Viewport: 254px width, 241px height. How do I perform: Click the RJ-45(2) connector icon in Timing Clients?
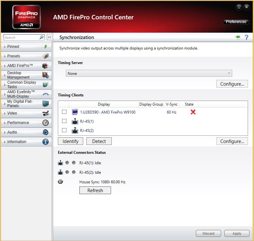pyautogui.click(x=75, y=130)
